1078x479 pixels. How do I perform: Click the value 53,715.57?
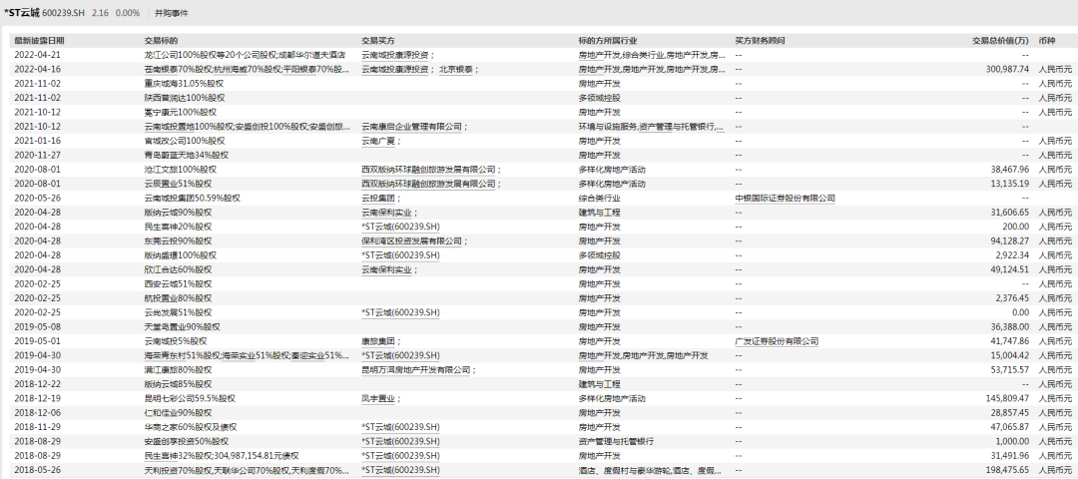[1010, 370]
